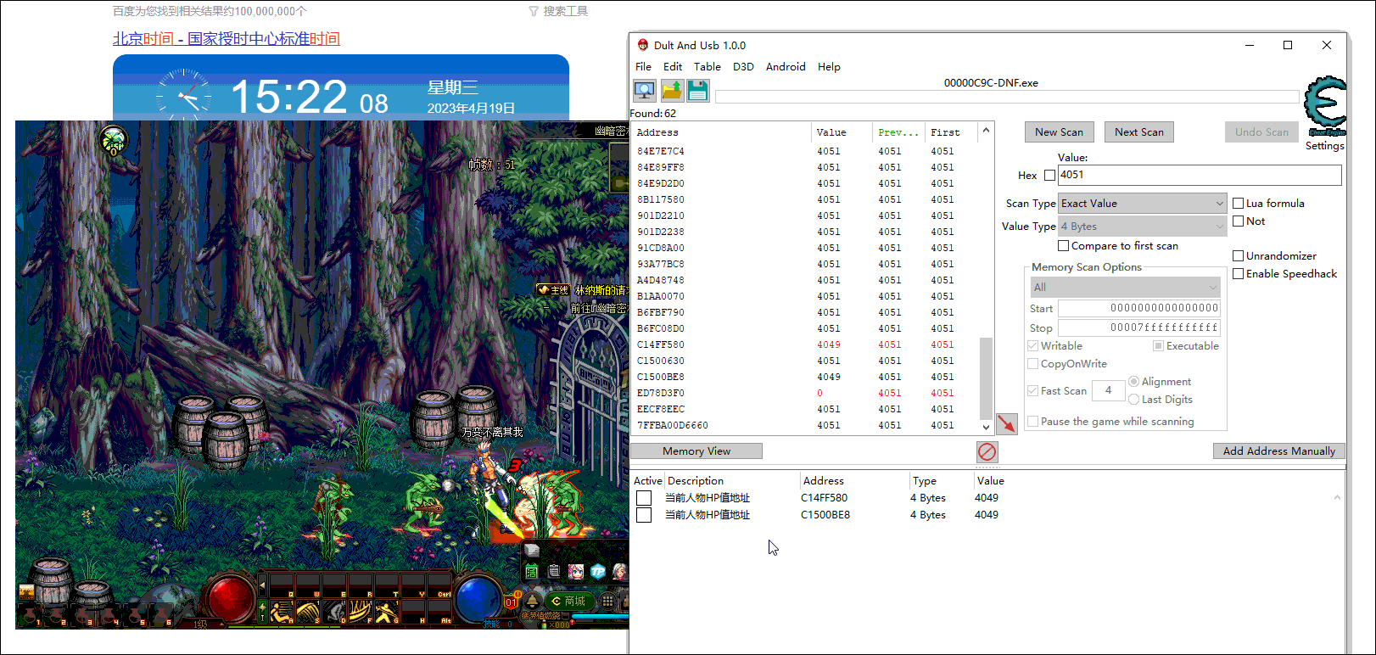Click the round character buff icon top-left of game
This screenshot has height=655, width=1376.
click(x=113, y=141)
